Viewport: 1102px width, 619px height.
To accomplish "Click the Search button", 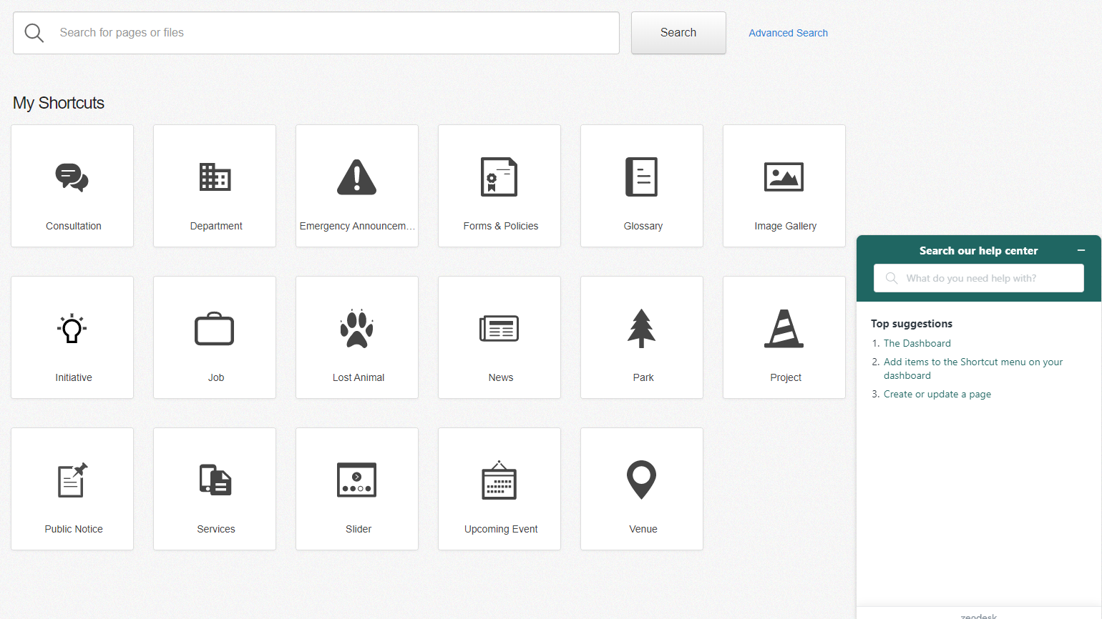I will tap(678, 32).
